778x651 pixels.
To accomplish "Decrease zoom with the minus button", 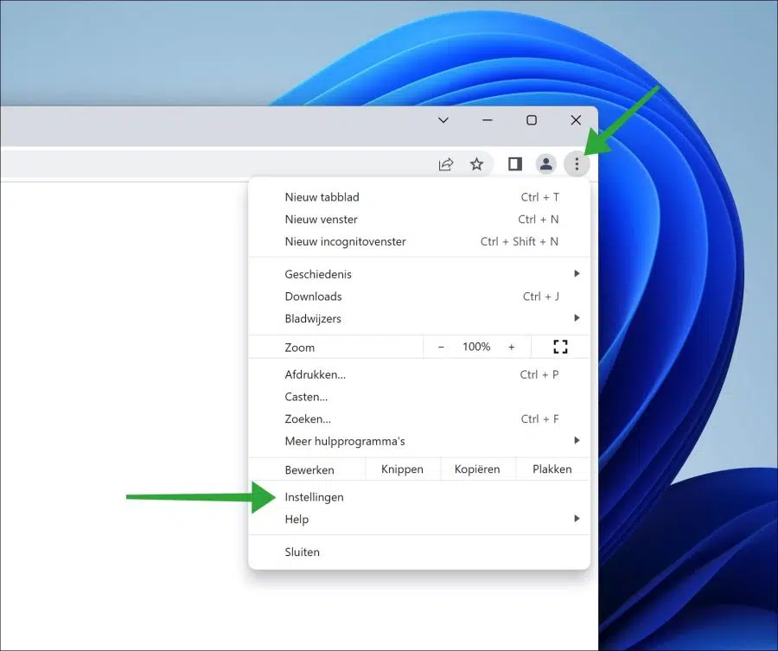I will [x=441, y=347].
